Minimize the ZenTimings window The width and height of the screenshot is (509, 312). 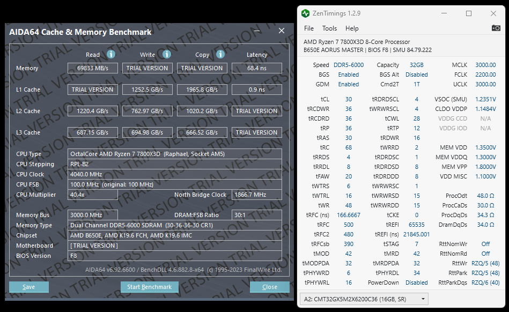pyautogui.click(x=444, y=13)
